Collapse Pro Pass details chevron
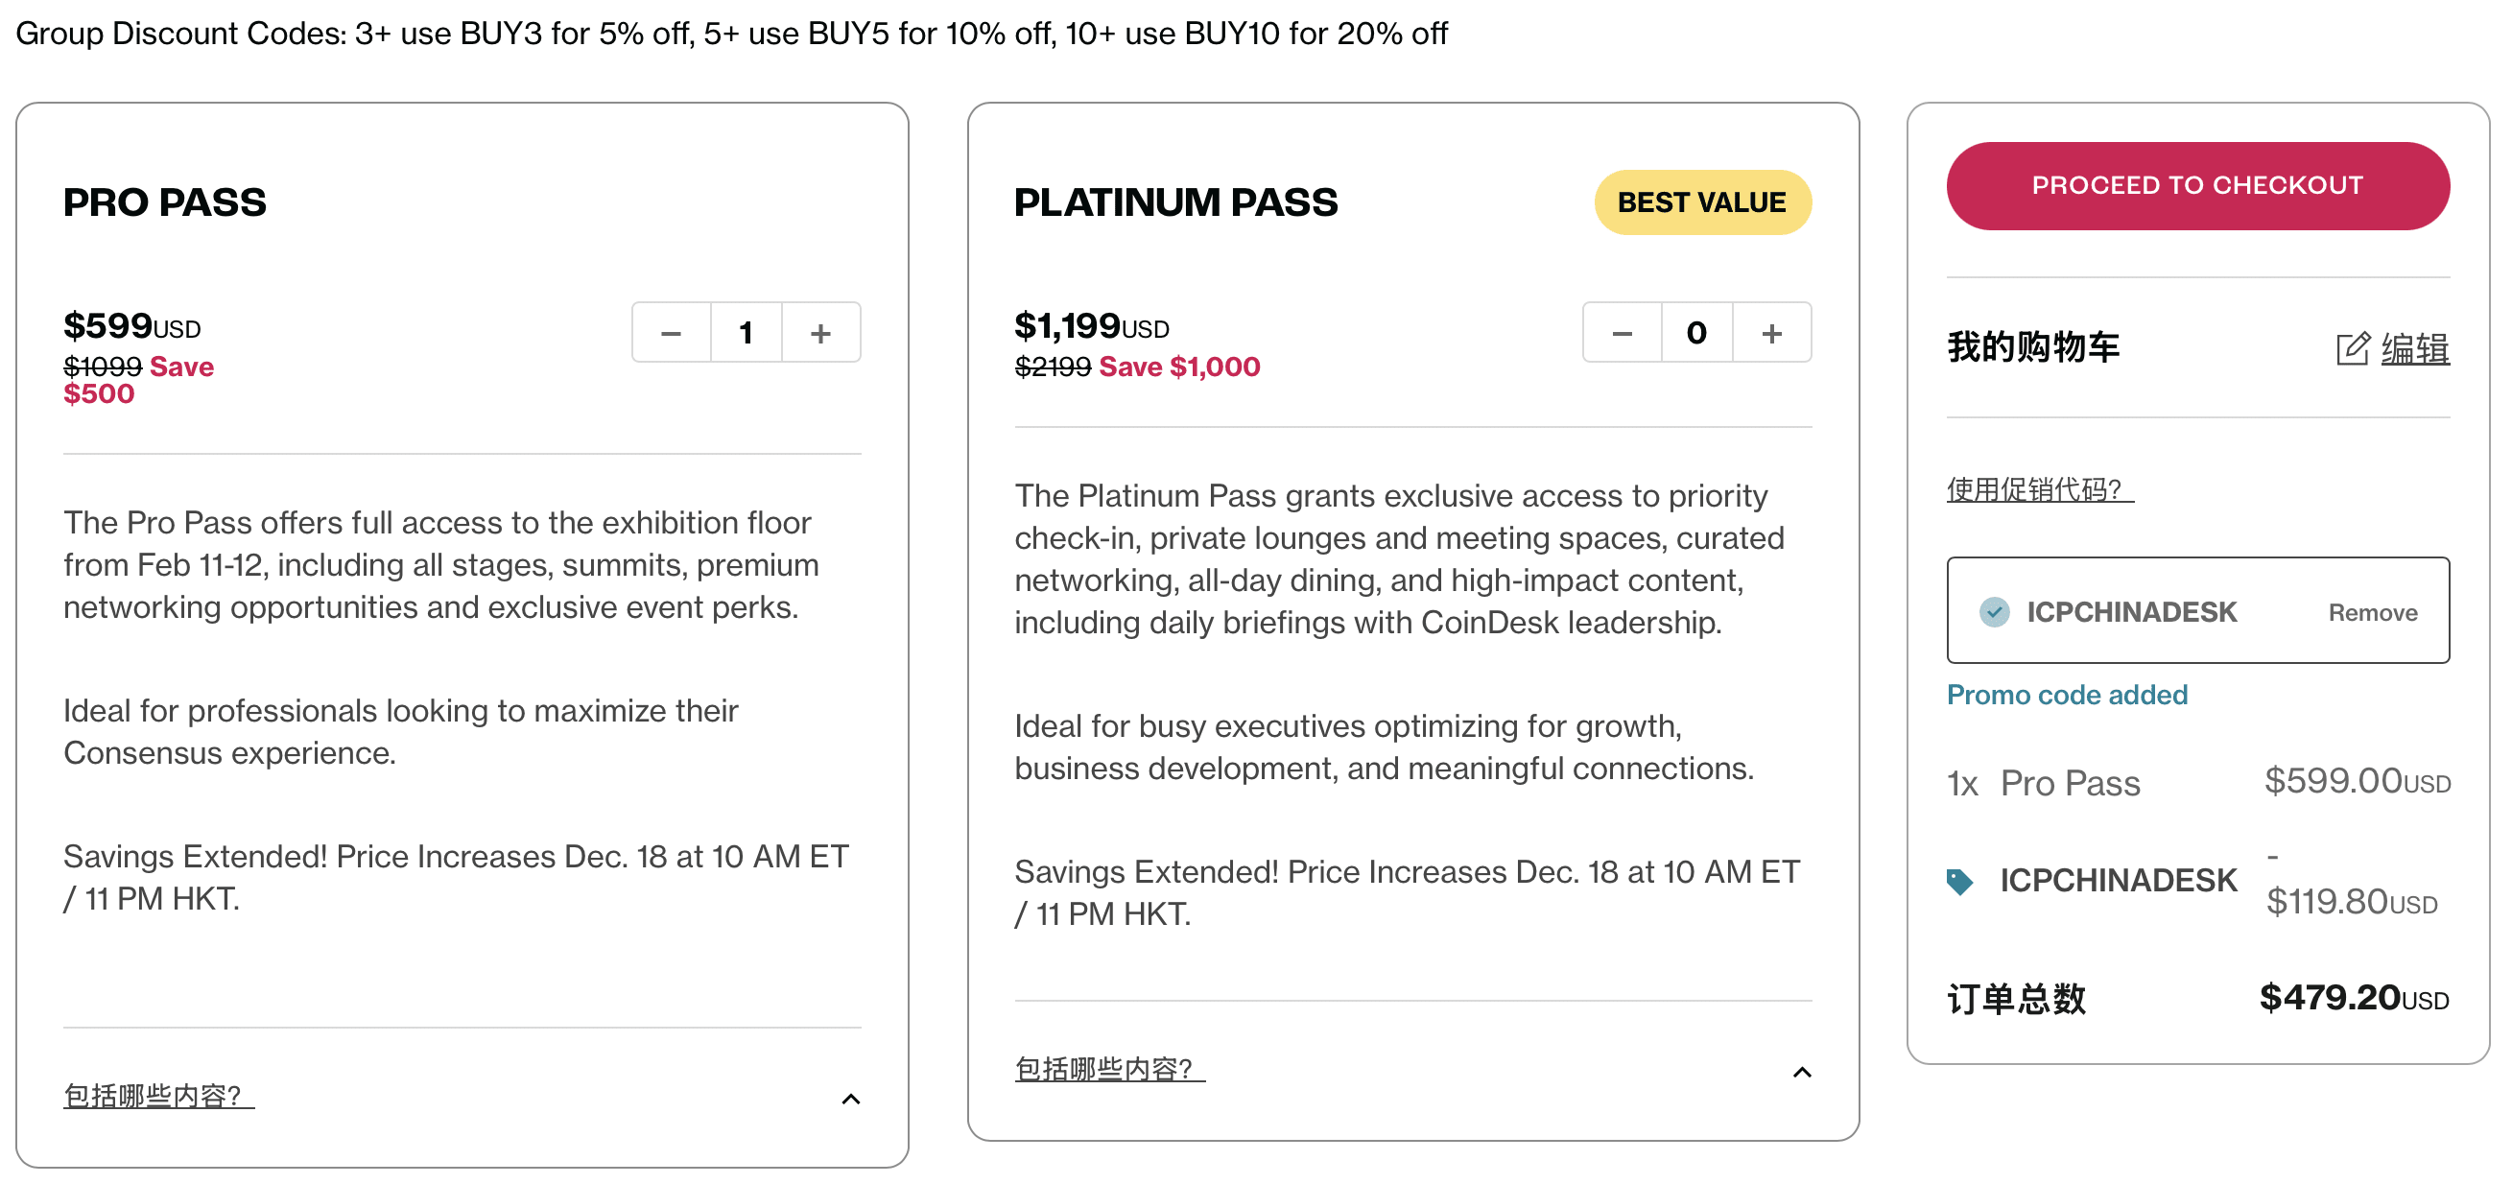 click(850, 1100)
